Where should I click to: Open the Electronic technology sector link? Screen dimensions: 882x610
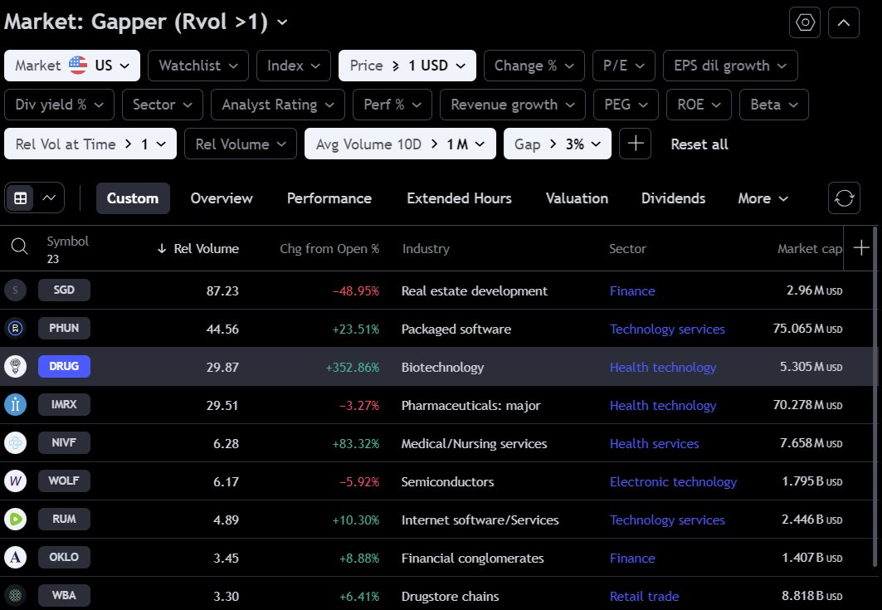coord(673,481)
